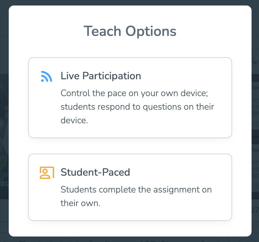Click the dimmed bar below the dialog

point(129,239)
